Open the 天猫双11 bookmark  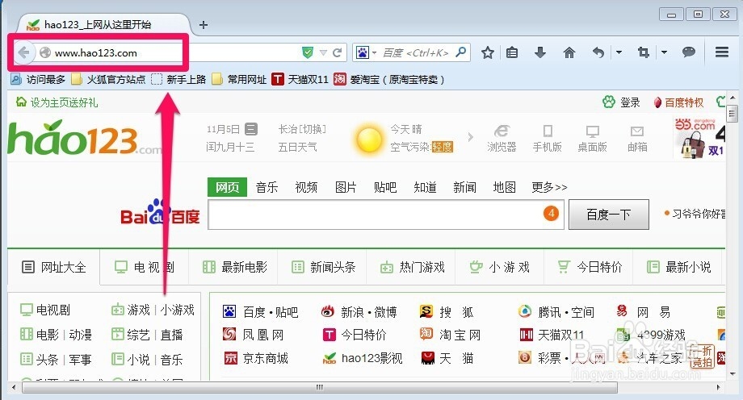tap(300, 79)
